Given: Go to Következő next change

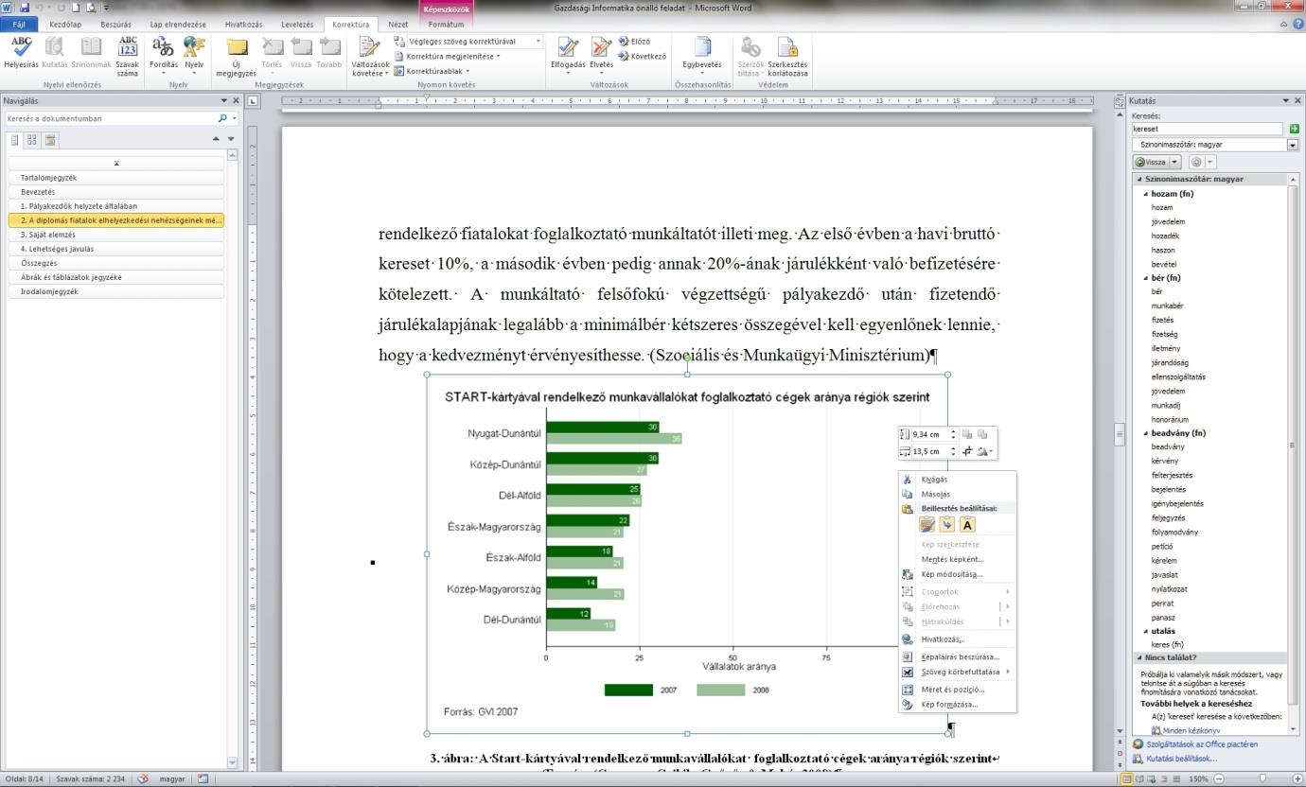Looking at the screenshot, I should (x=643, y=56).
